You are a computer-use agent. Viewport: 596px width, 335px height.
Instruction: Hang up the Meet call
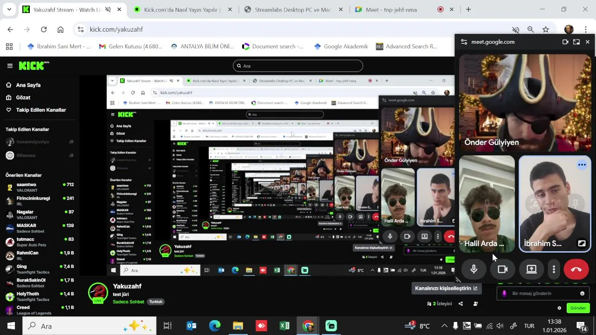576,269
